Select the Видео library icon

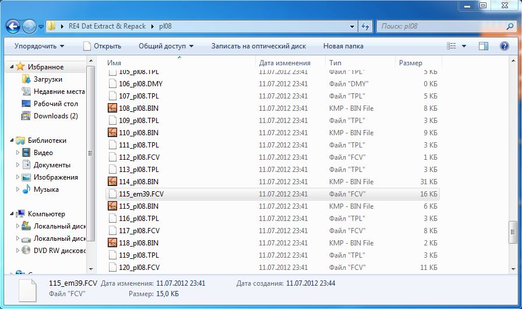click(26, 153)
